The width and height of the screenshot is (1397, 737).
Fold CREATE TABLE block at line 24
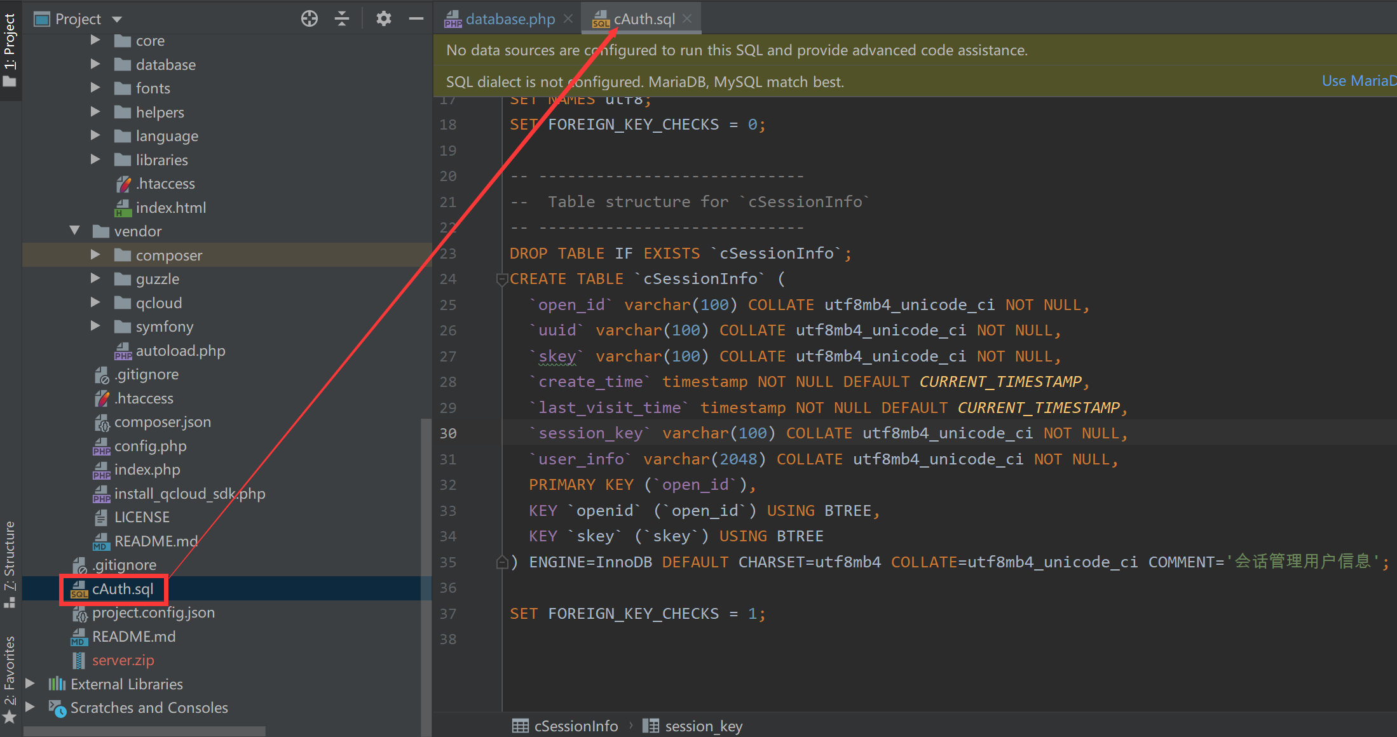click(x=501, y=279)
